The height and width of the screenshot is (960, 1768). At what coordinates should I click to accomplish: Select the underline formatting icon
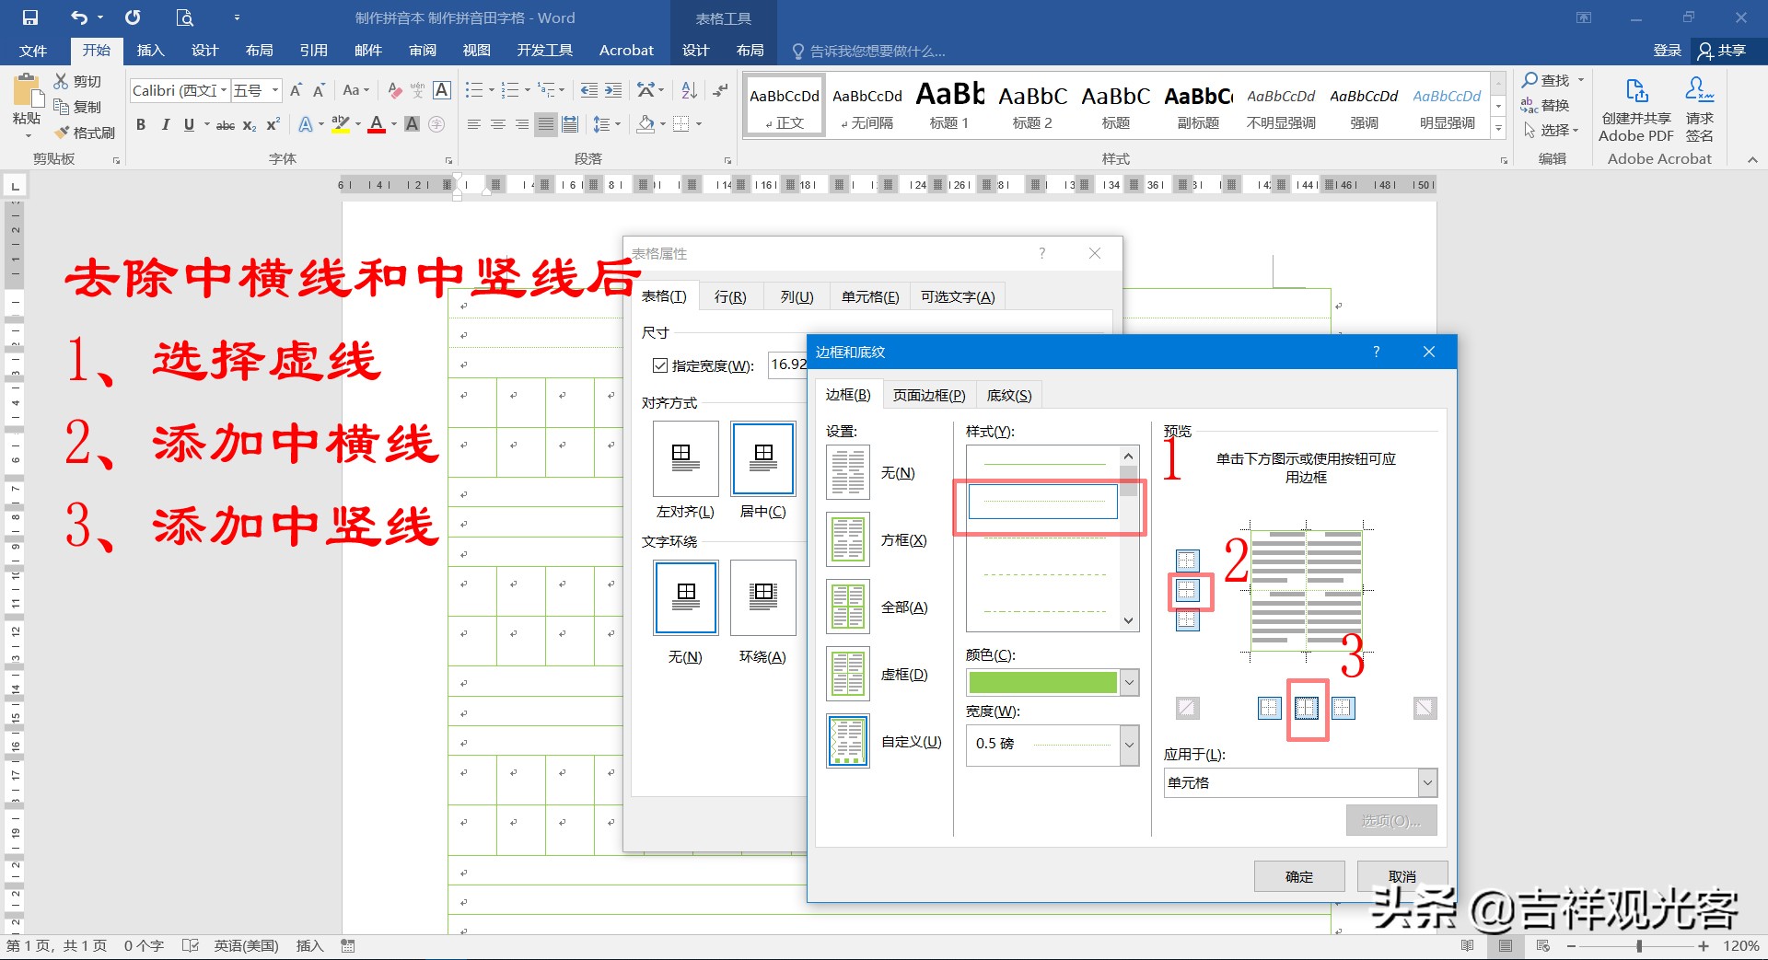pyautogui.click(x=187, y=124)
